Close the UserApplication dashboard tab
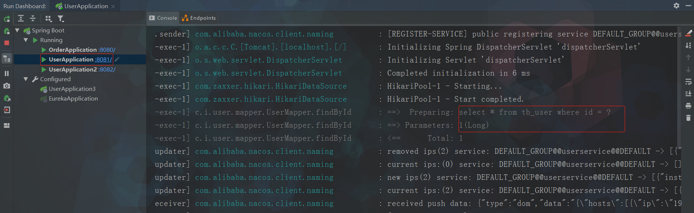 (x=113, y=6)
